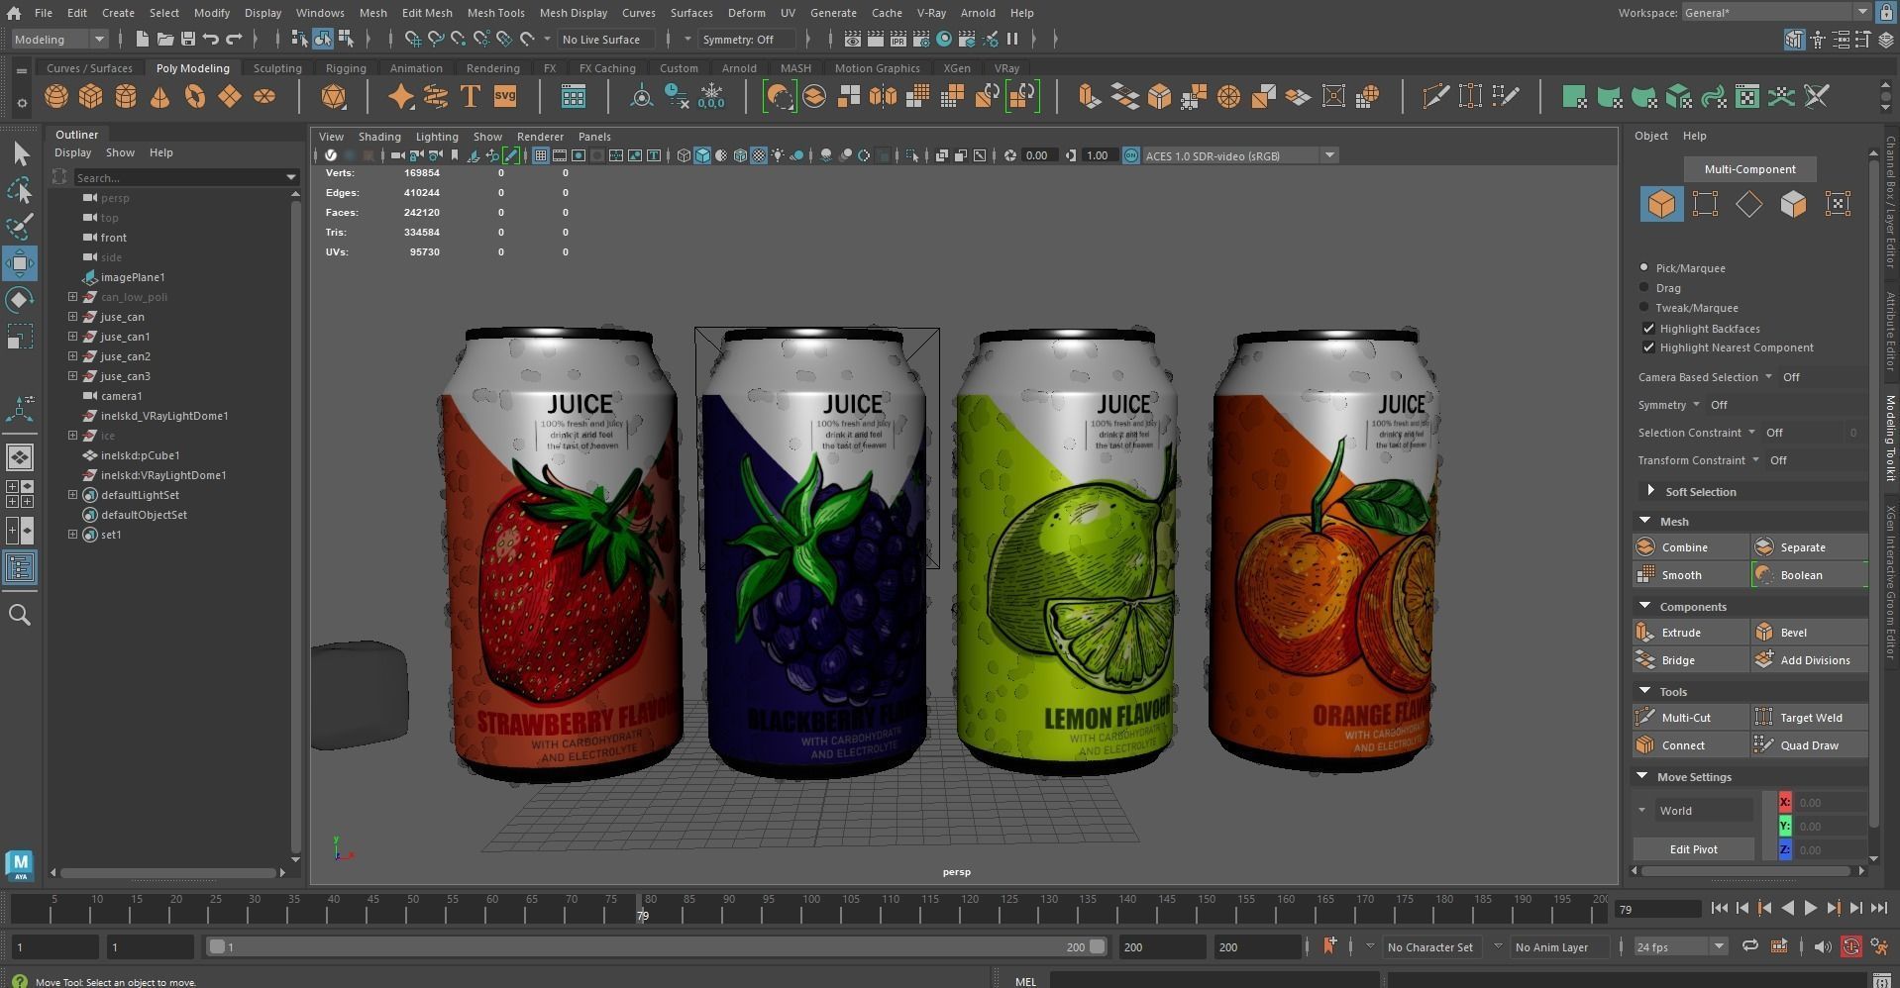Viewport: 1900px width, 988px height.
Task: Create a polygon cylinder from the shelf
Action: (126, 97)
